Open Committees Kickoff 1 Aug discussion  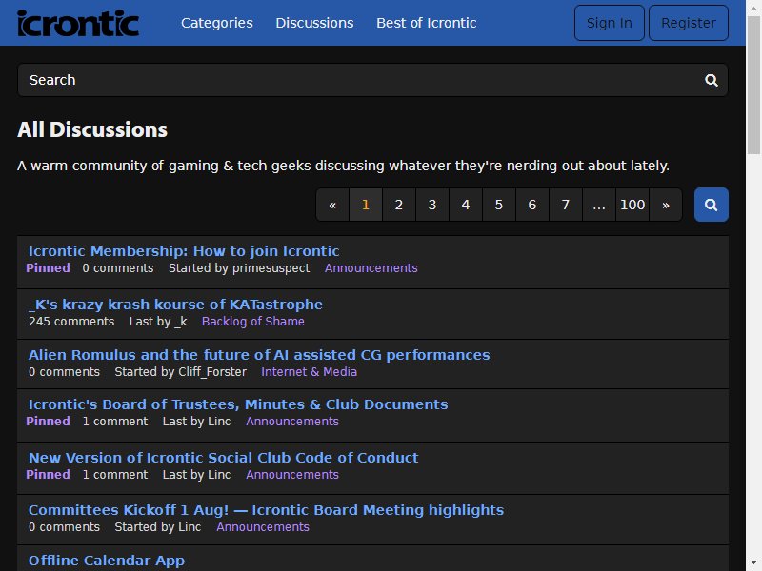[266, 510]
